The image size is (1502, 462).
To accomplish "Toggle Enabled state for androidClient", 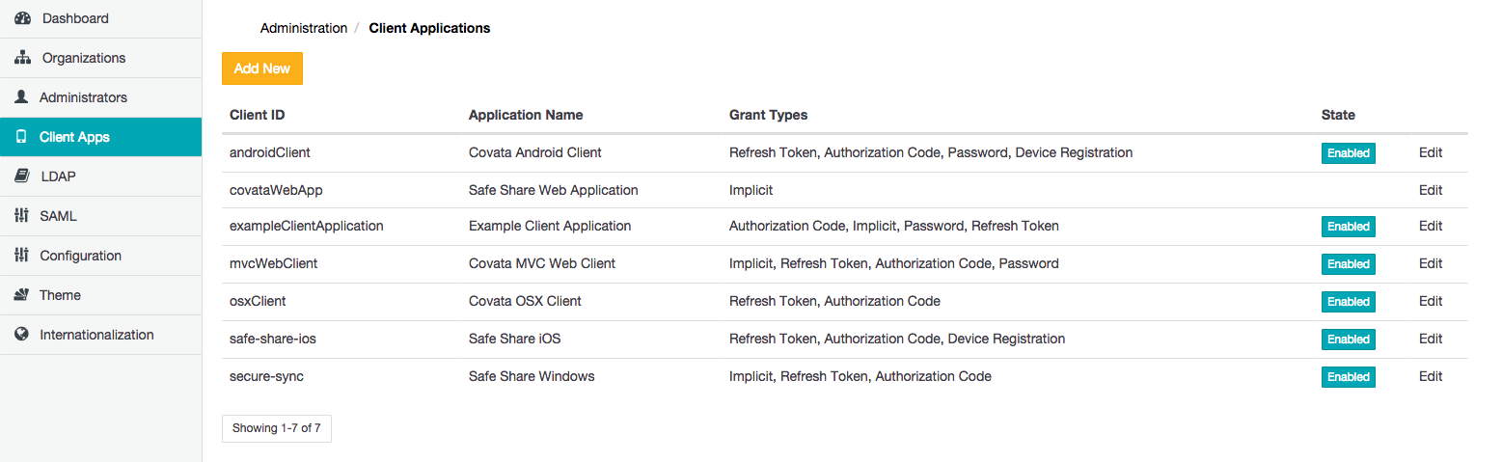I will click(x=1348, y=152).
